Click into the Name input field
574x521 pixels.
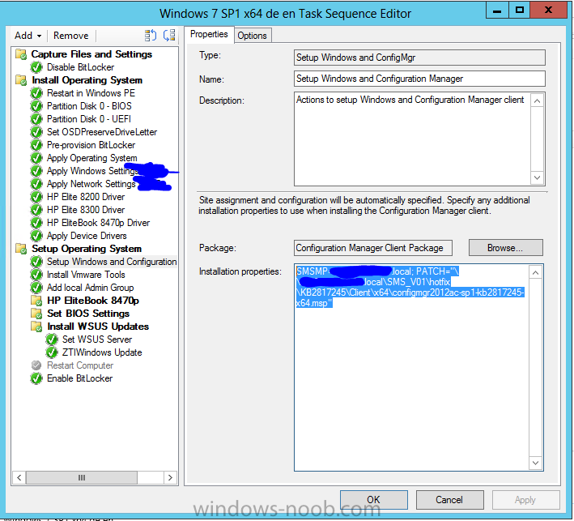click(419, 79)
